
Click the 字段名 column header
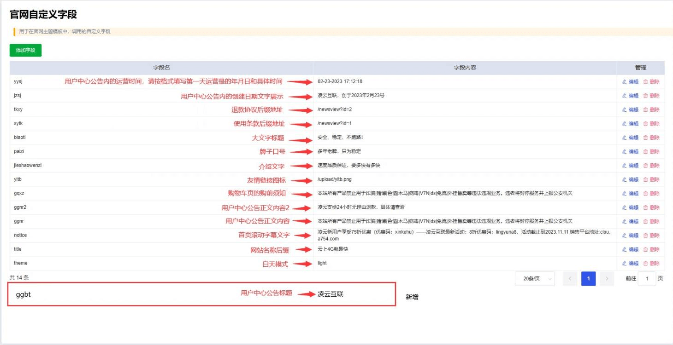pos(161,68)
